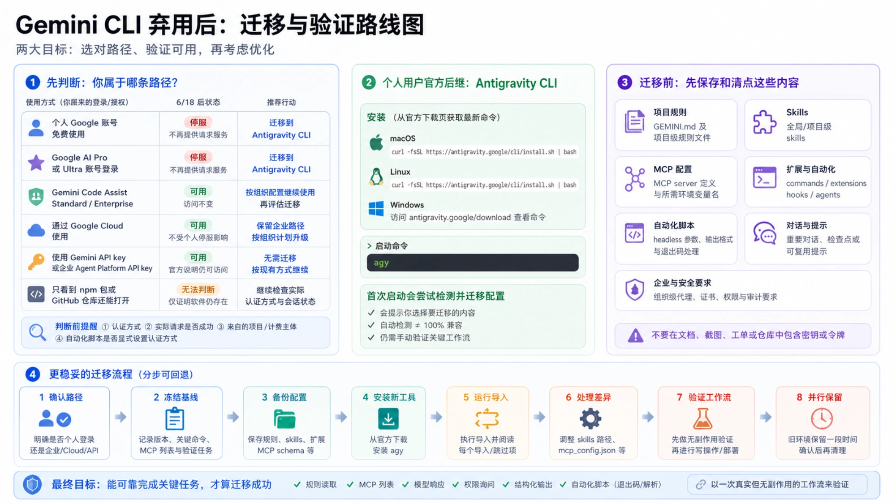Click the macOS curl install command
The width and height of the screenshot is (896, 504).
tap(484, 152)
